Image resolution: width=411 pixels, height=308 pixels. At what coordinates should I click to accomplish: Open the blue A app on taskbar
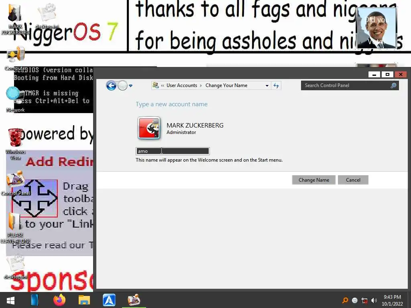pyautogui.click(x=109, y=300)
